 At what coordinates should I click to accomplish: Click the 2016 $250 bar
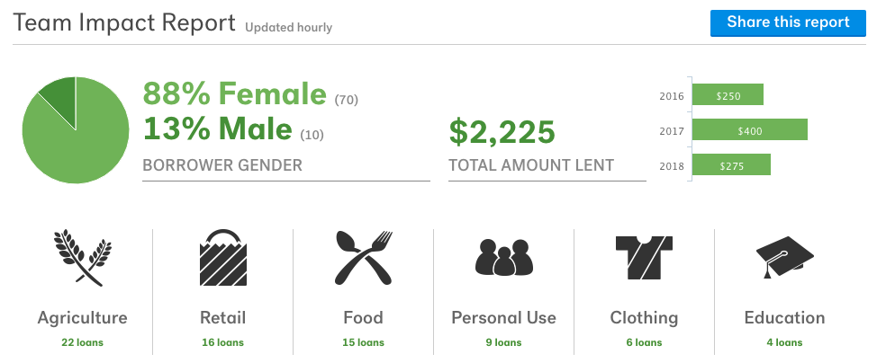(x=728, y=95)
